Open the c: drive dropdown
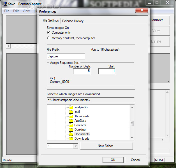The height and width of the screenshot is (168, 176). [x=76, y=146]
